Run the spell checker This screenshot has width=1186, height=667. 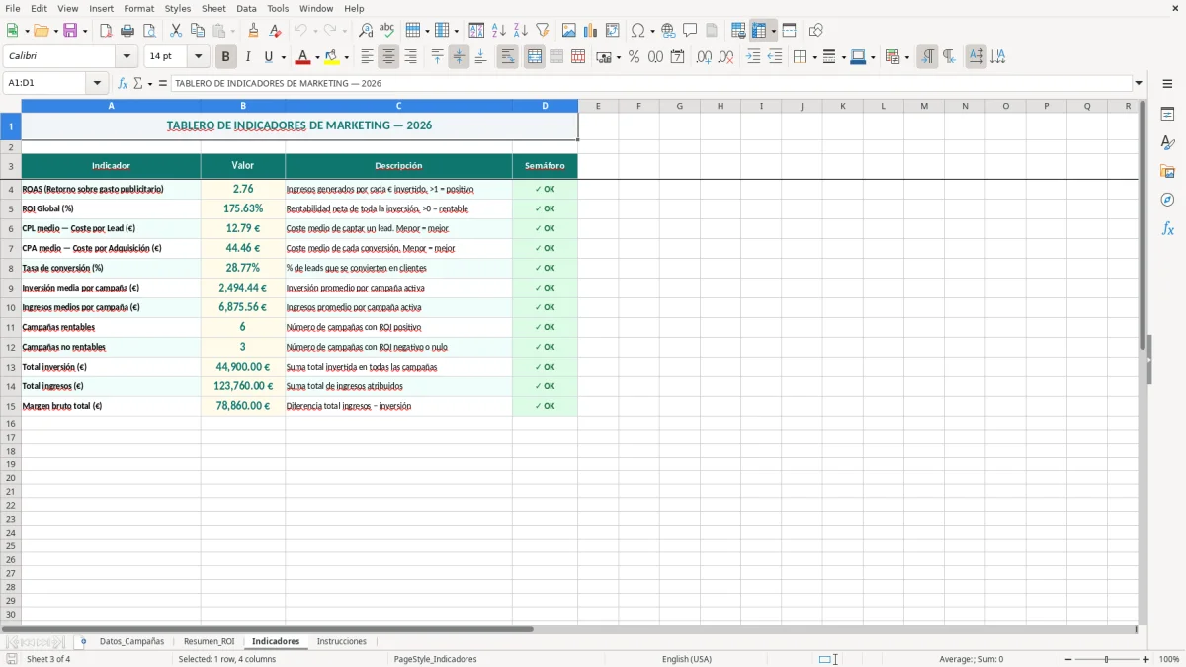click(387, 31)
